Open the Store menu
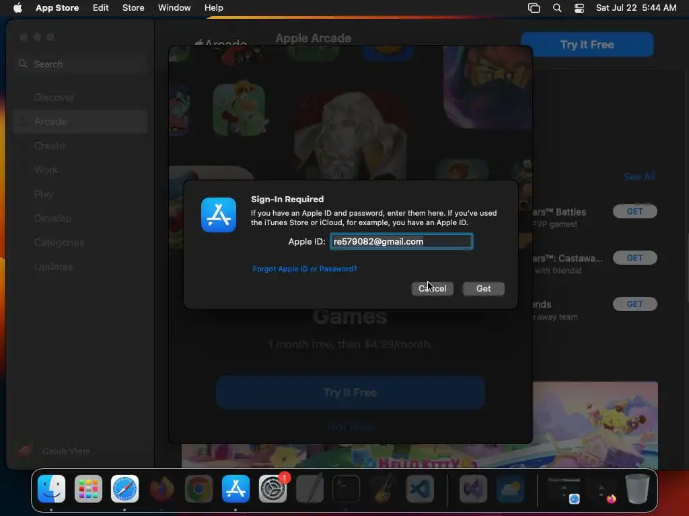689x516 pixels. pos(133,8)
